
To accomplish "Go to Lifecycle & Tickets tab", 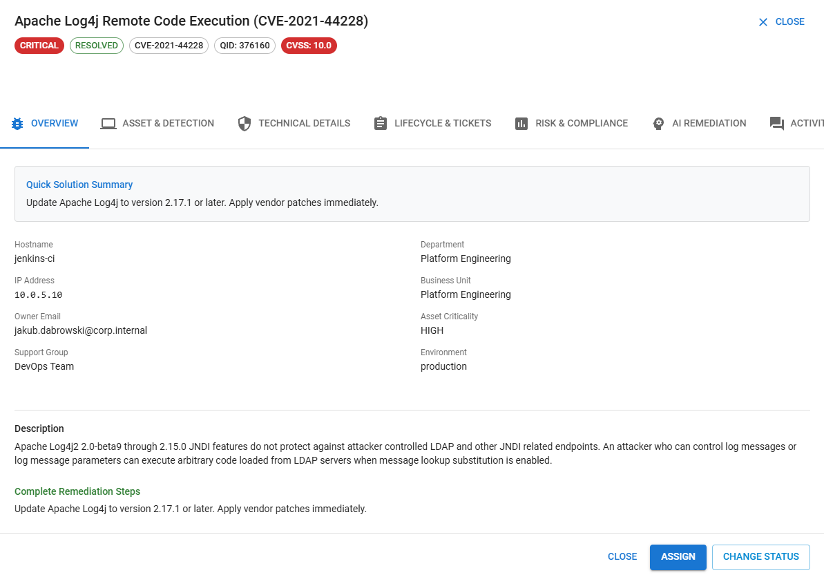I will pos(432,124).
